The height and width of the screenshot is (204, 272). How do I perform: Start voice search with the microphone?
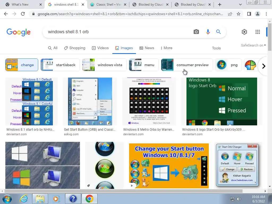(x=208, y=32)
